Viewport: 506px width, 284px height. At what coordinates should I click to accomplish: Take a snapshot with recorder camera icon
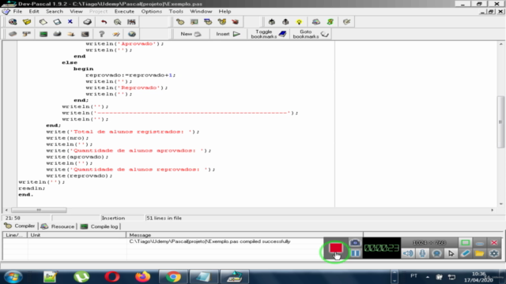pos(355,242)
